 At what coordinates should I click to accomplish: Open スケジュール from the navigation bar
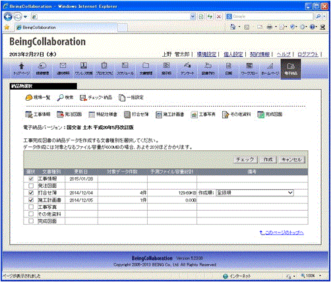125,69
